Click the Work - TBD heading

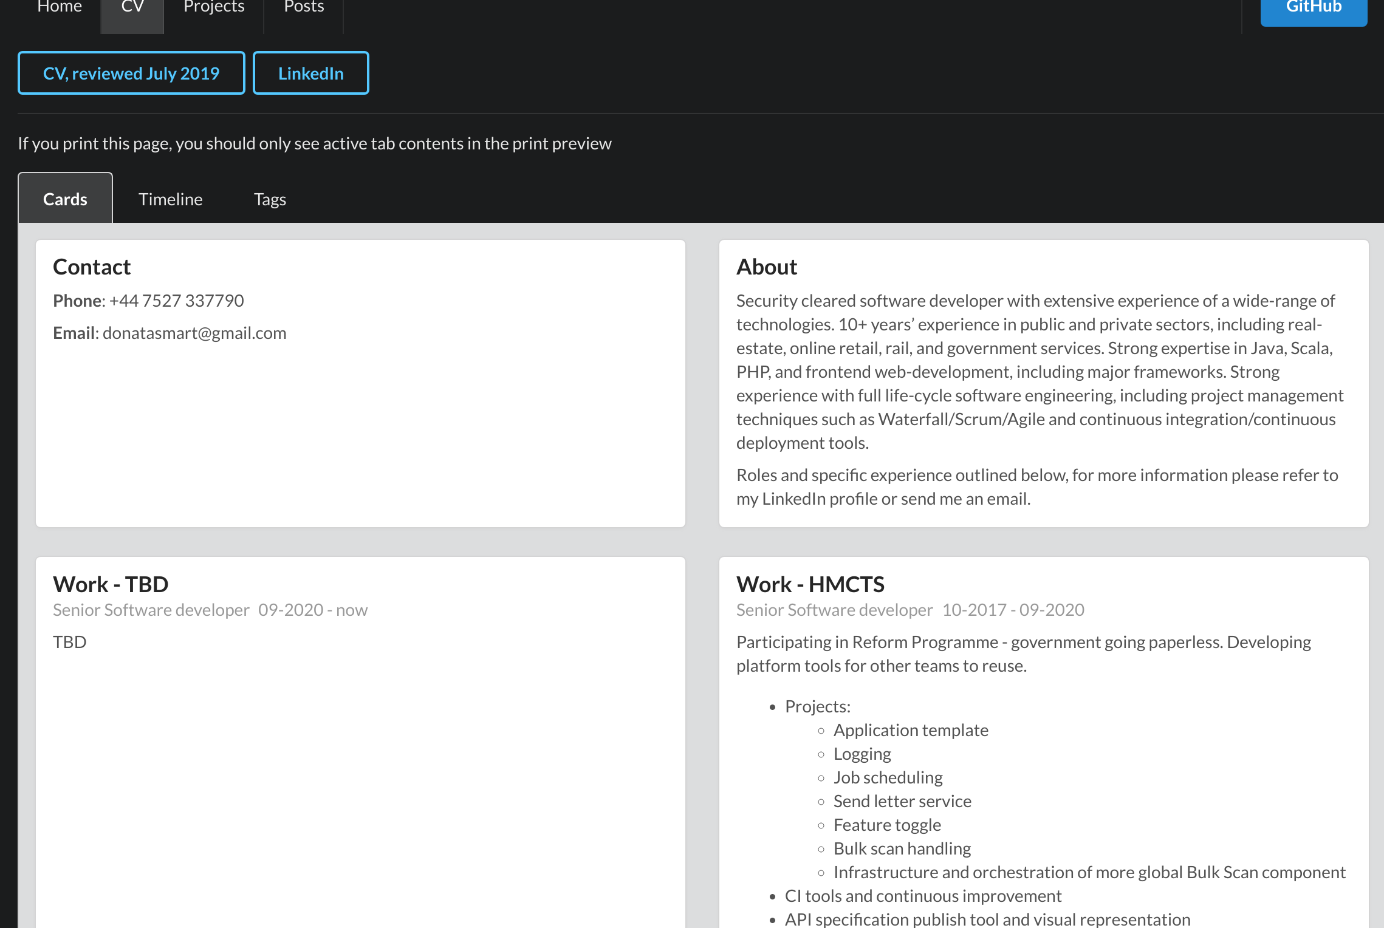111,584
